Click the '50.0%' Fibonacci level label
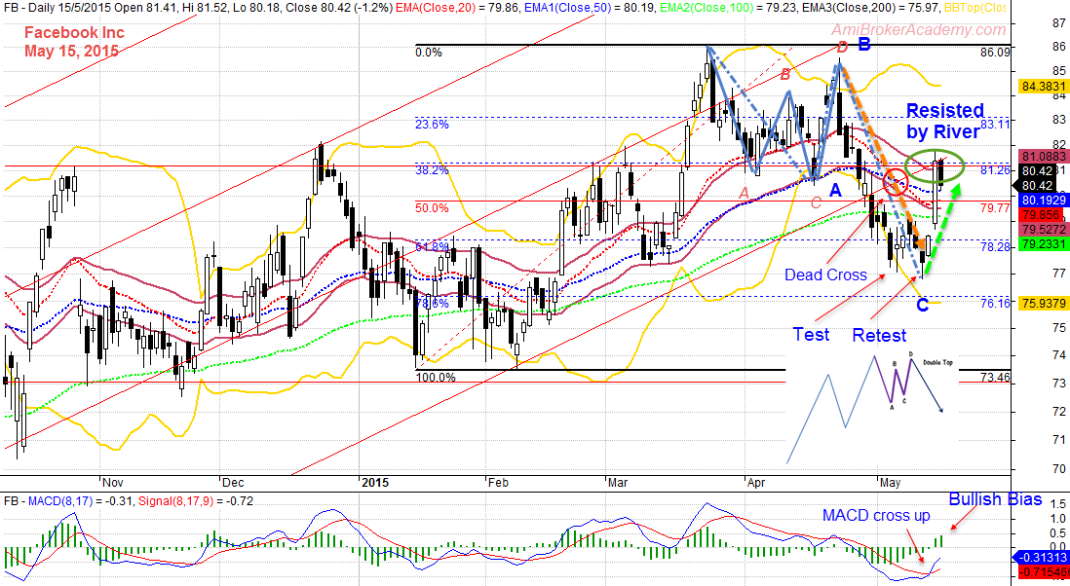The image size is (1070, 586). click(433, 208)
